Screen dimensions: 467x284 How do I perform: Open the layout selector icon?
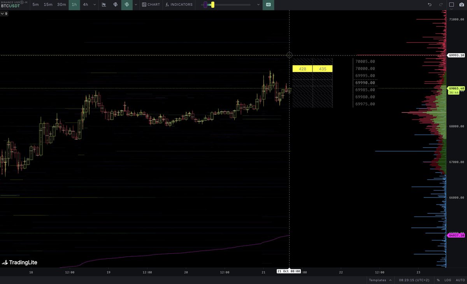pos(451,5)
